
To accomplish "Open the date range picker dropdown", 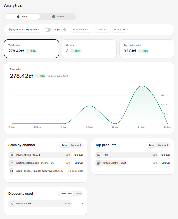I will [x=25, y=30].
